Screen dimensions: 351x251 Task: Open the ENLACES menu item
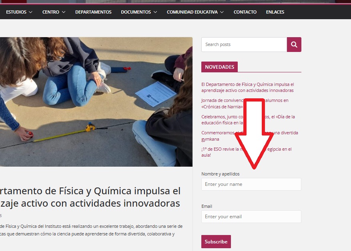275,12
